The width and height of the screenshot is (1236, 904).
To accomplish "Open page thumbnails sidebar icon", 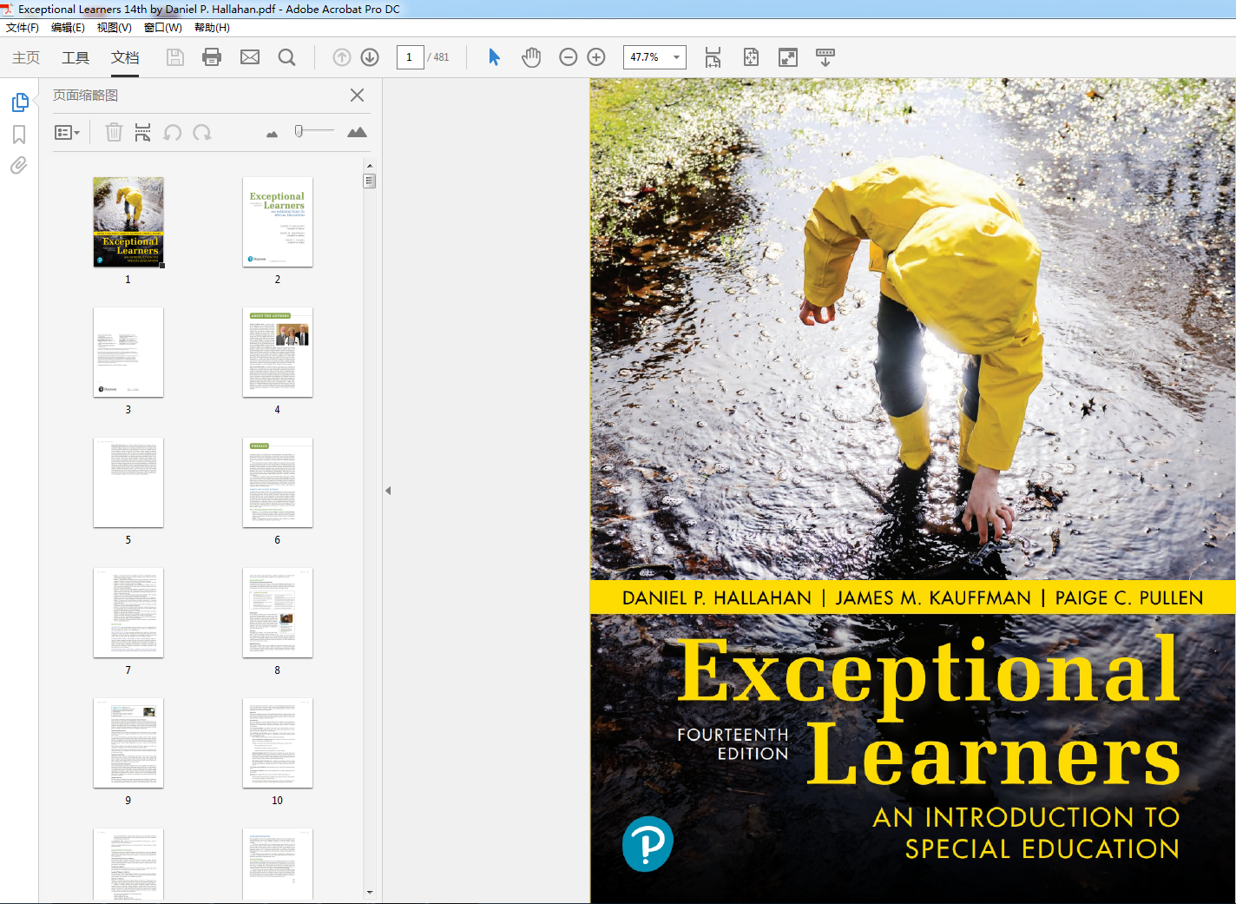I will click(20, 102).
